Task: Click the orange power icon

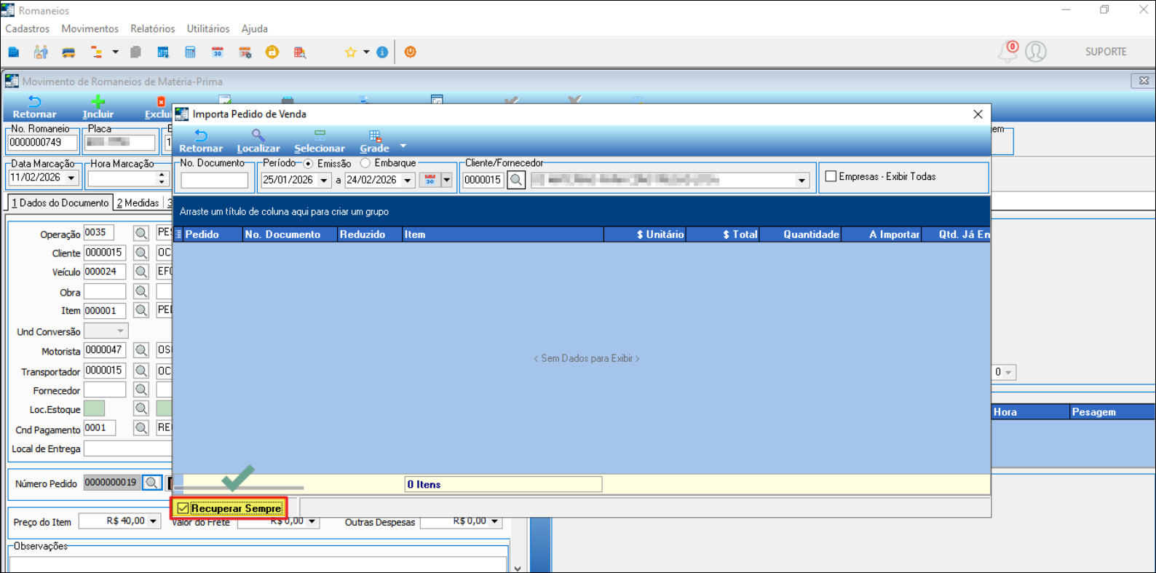Action: click(411, 52)
